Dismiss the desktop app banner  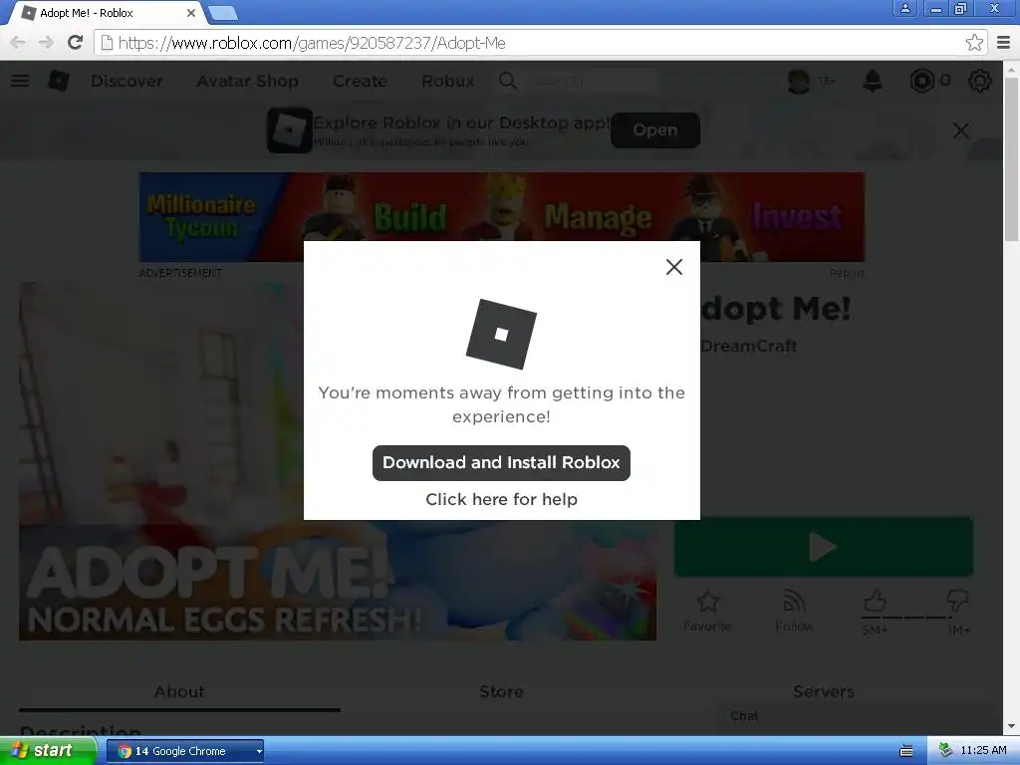[961, 130]
